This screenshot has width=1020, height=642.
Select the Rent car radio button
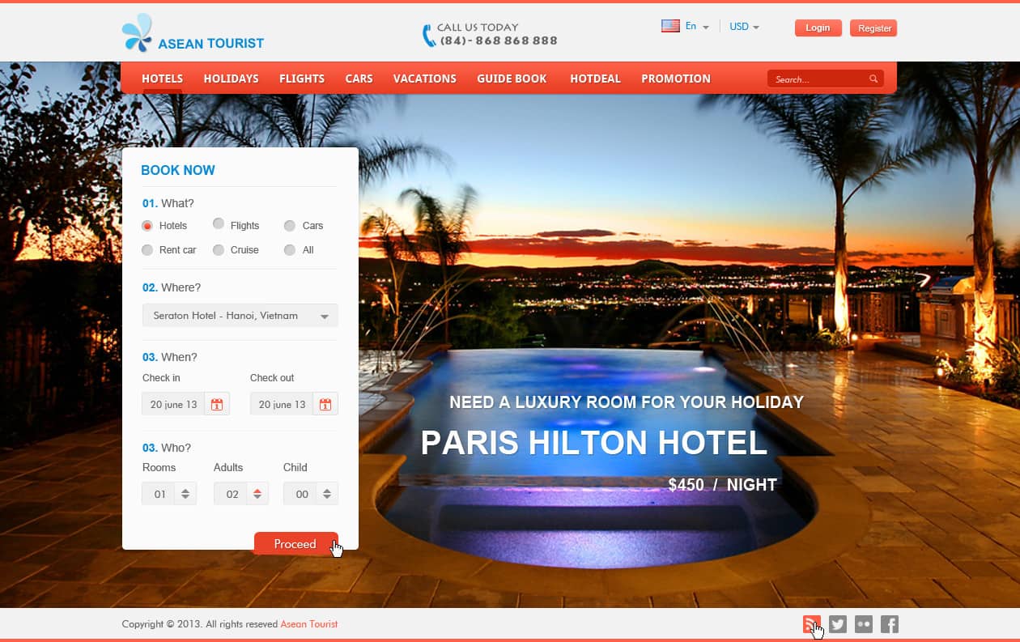147,250
